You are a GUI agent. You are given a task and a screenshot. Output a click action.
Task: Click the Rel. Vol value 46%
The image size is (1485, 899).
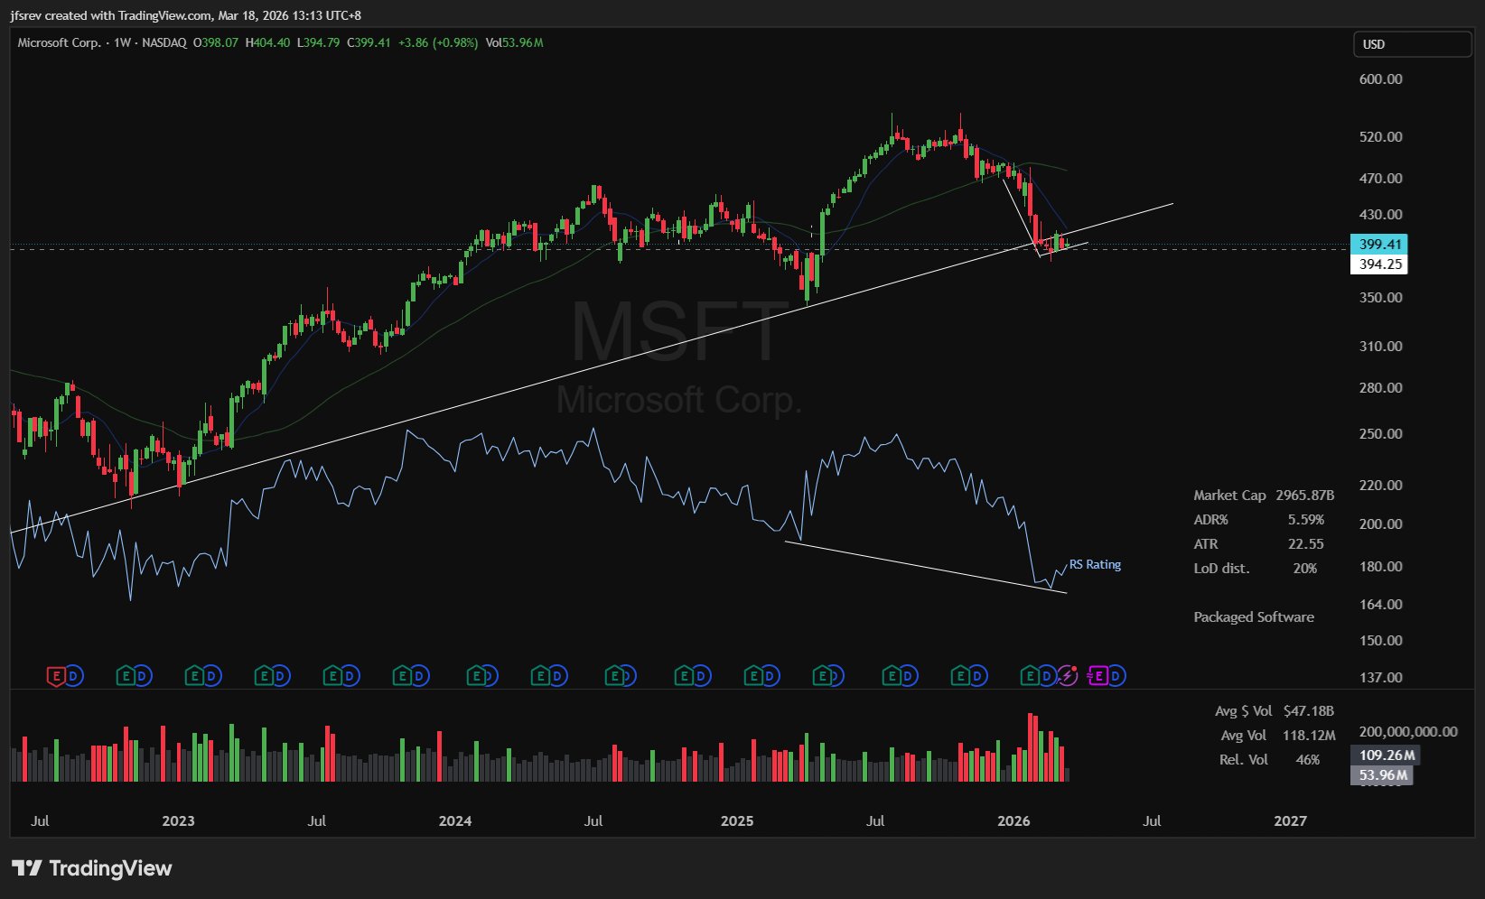click(x=1308, y=759)
